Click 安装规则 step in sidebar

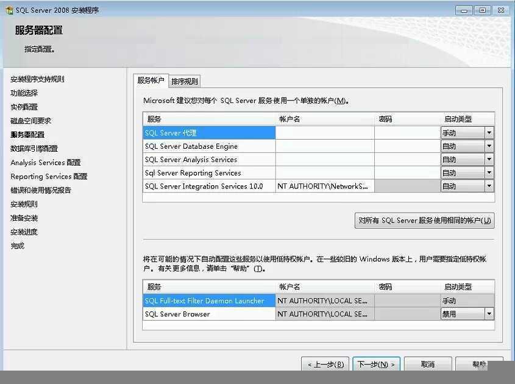point(24,204)
